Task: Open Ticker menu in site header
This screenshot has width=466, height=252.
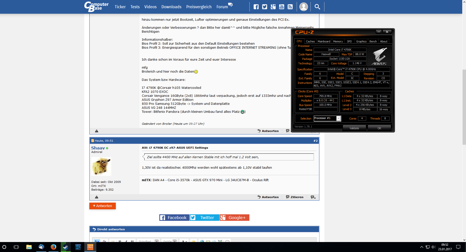Action: (x=120, y=7)
